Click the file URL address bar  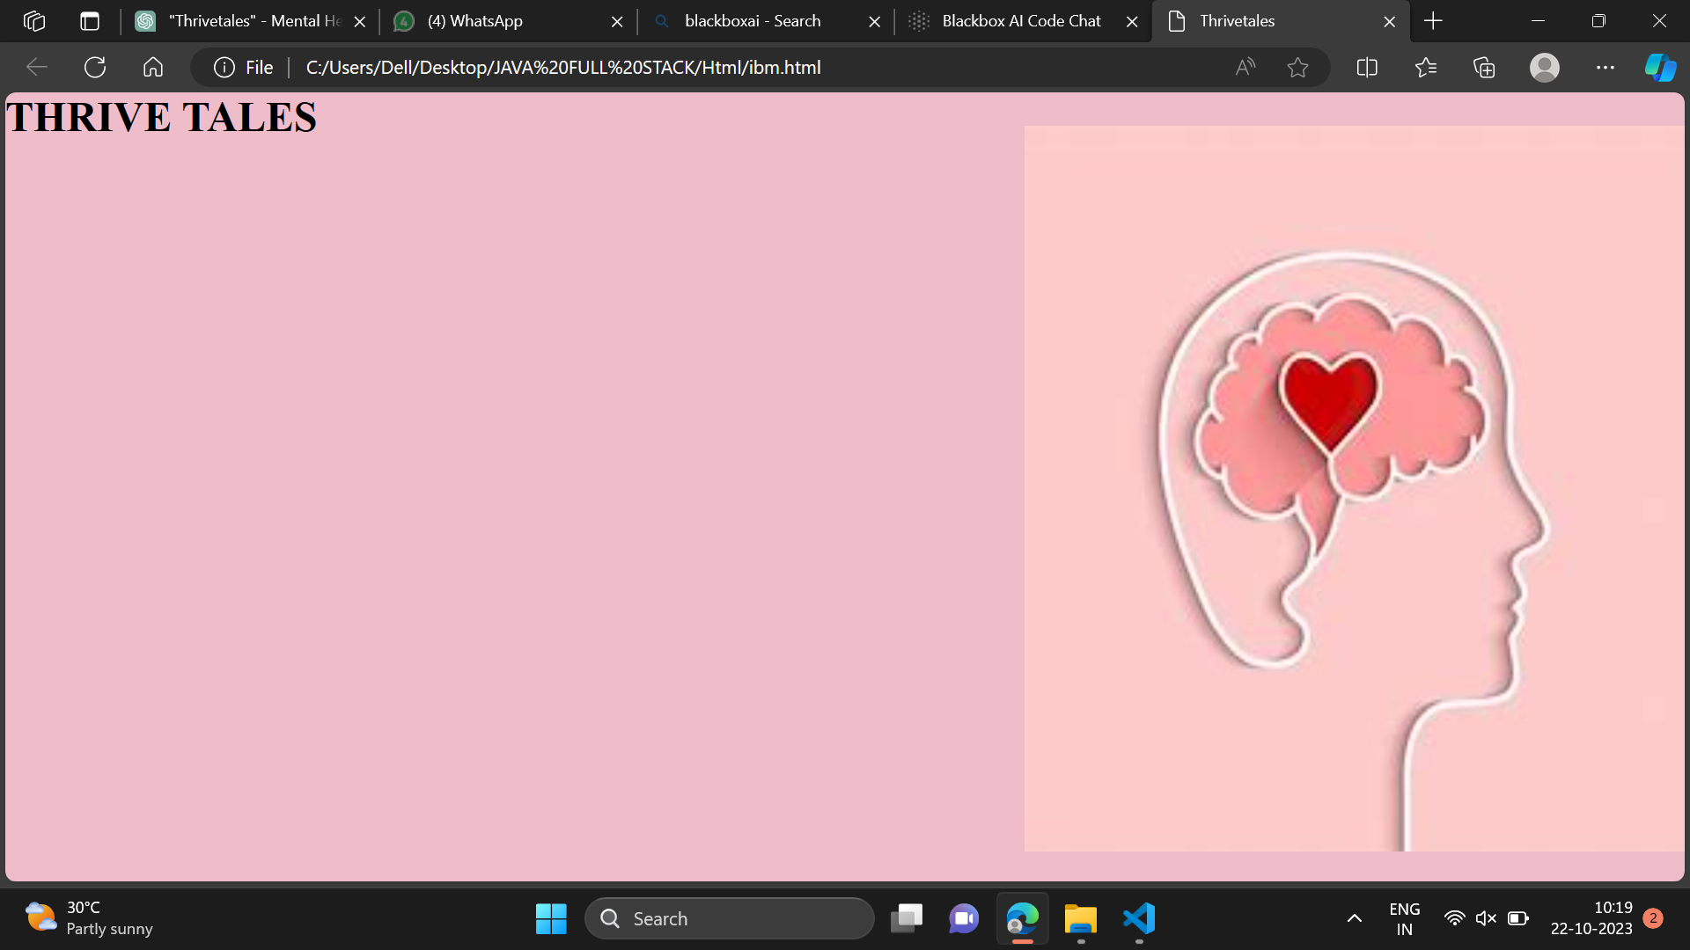563,67
